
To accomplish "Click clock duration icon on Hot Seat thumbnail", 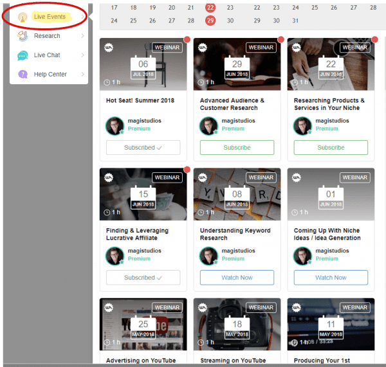I will (x=107, y=82).
